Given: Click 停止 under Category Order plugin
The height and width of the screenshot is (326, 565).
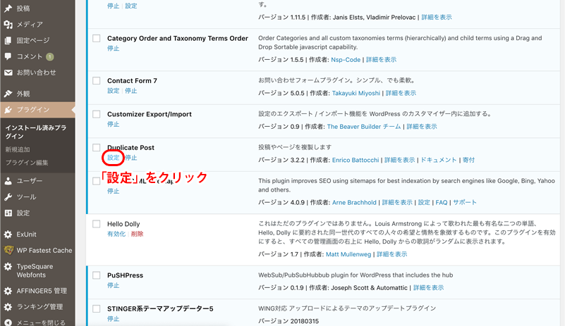Looking at the screenshot, I should tap(113, 48).
